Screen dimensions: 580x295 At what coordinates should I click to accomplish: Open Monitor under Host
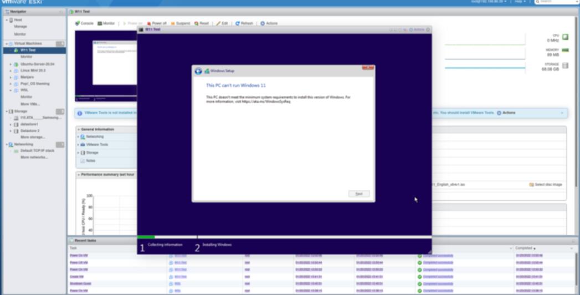coord(20,34)
